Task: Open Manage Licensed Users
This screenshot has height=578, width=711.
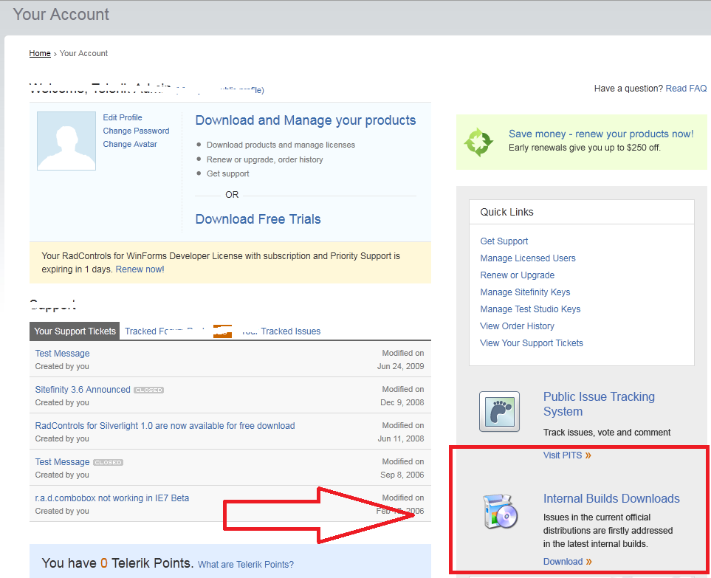Action: point(528,258)
